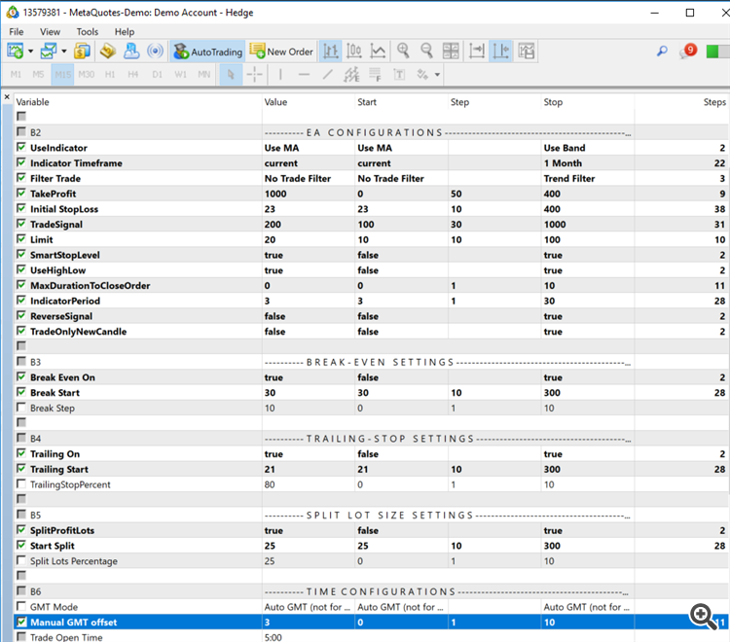Click the zoom in magnifier icon
The image size is (730, 642).
404,52
